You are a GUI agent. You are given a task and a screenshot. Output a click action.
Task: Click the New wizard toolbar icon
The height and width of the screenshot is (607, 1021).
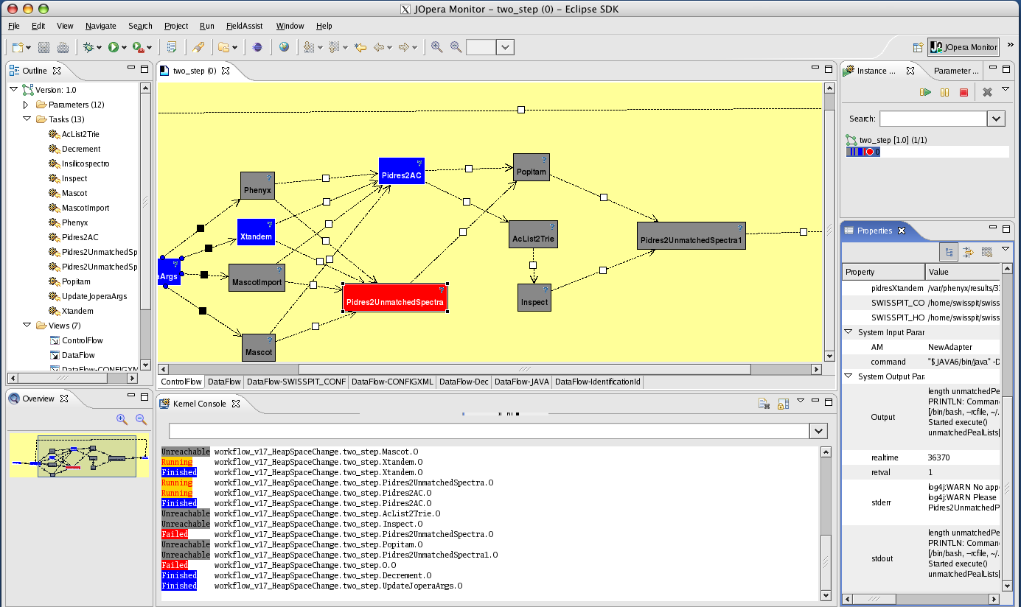click(x=18, y=47)
